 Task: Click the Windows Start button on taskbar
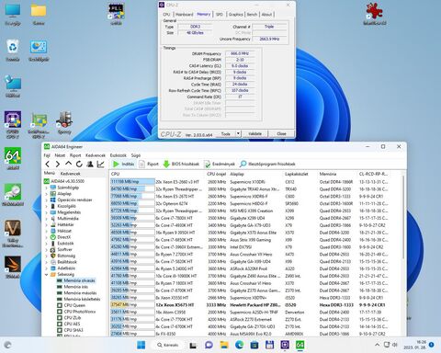tap(141, 345)
